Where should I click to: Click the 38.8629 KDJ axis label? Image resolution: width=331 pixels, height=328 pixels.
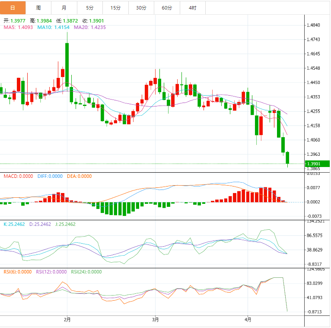point(315,250)
